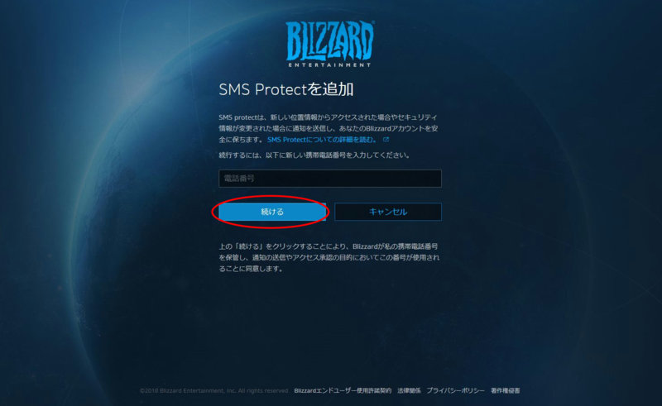Click the ©2018 Blizzard Entertainment copyright text
Viewport: 662px width, 406px height.
[213, 391]
